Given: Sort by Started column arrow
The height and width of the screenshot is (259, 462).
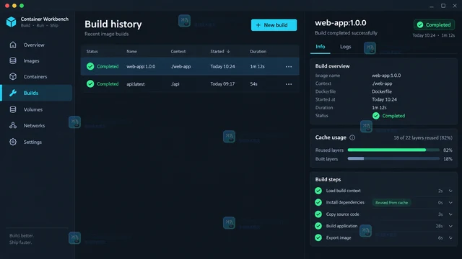Looking at the screenshot, I should click(228, 51).
